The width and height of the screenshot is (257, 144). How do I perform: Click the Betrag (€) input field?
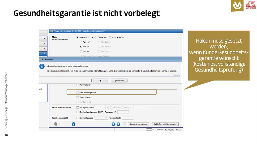(x=139, y=107)
